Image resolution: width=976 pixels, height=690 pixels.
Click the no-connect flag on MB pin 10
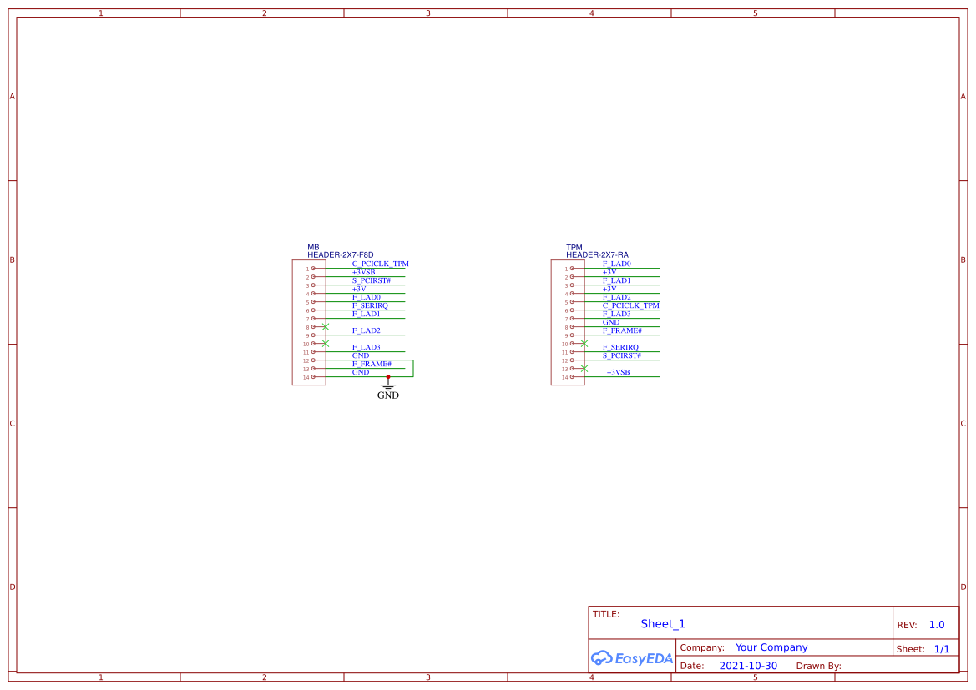(324, 344)
